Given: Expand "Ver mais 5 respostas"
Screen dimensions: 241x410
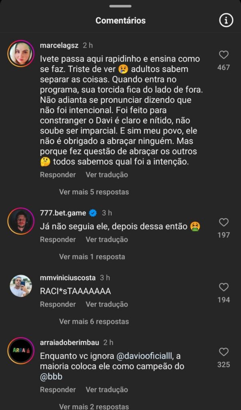Looking at the screenshot, I should click(94, 192).
